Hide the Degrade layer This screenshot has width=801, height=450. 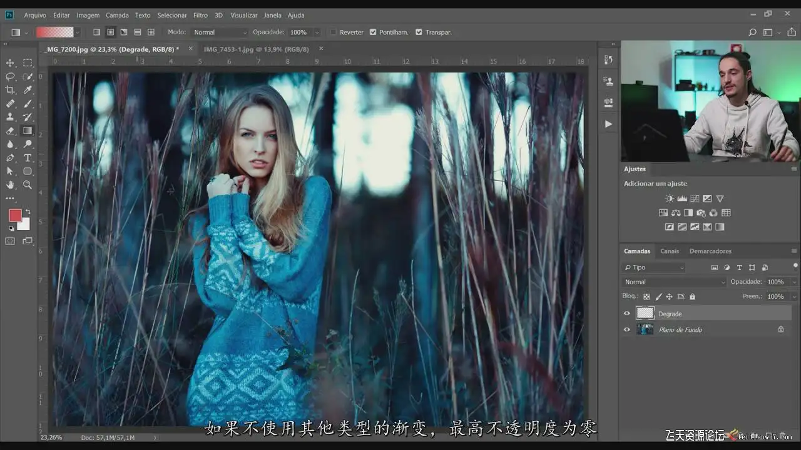pyautogui.click(x=627, y=314)
